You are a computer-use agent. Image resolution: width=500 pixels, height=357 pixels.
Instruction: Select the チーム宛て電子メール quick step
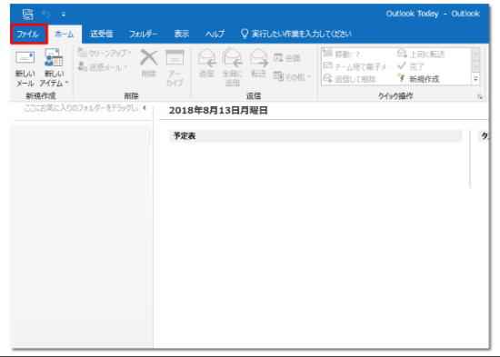tap(358, 66)
